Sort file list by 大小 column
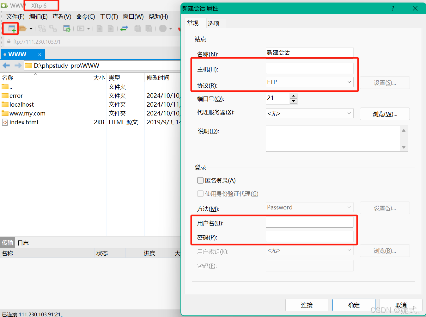This screenshot has height=317, width=426. pos(89,78)
